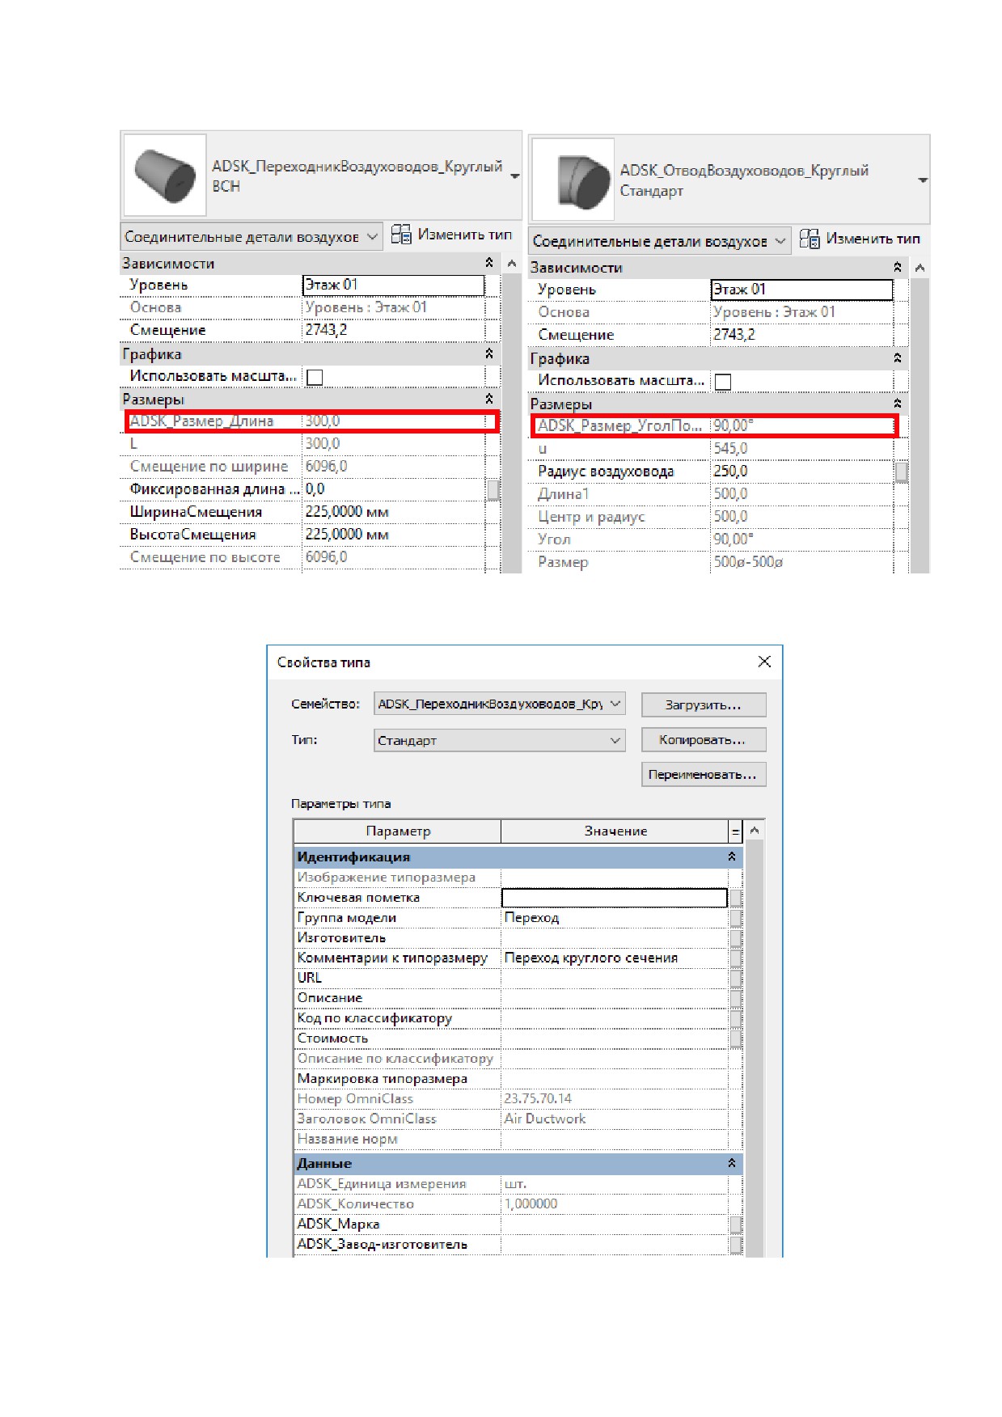Open type selector arrow for ADSK_ПереходникВоздуховодов_Круглый

[x=514, y=176]
